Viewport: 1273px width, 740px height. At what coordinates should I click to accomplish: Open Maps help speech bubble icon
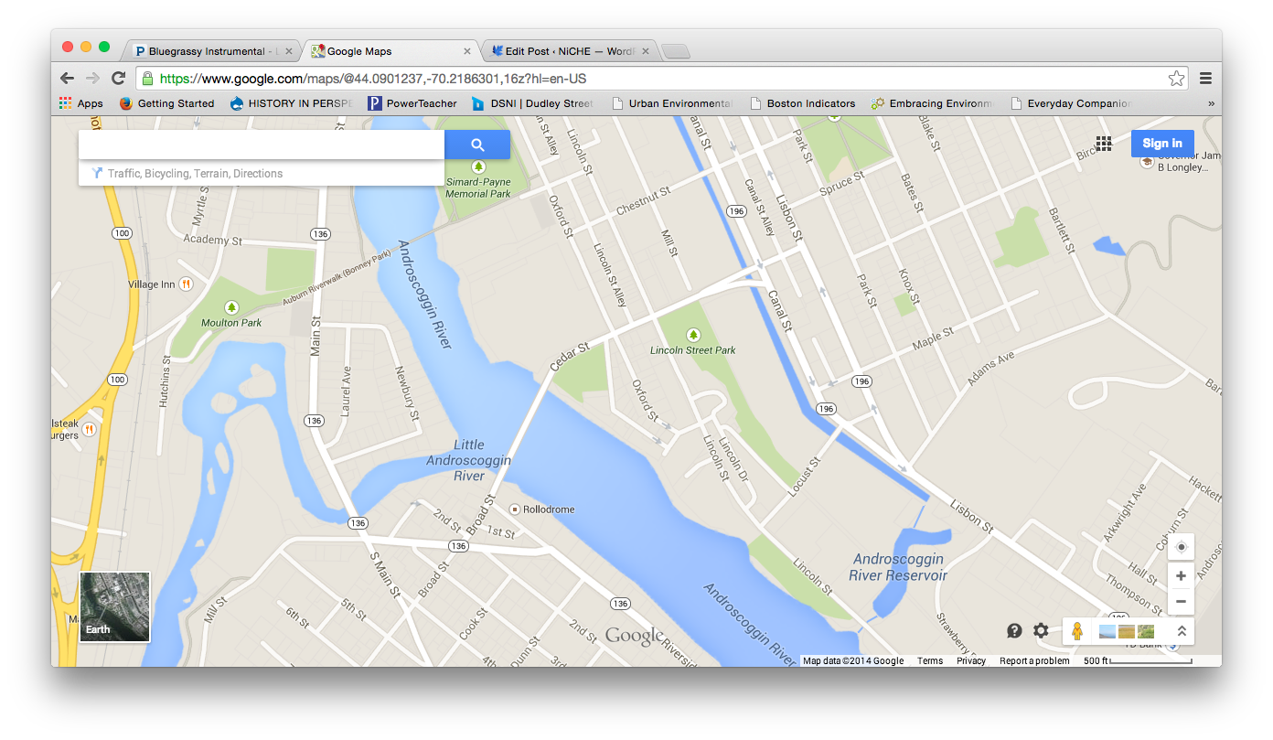tap(1014, 630)
